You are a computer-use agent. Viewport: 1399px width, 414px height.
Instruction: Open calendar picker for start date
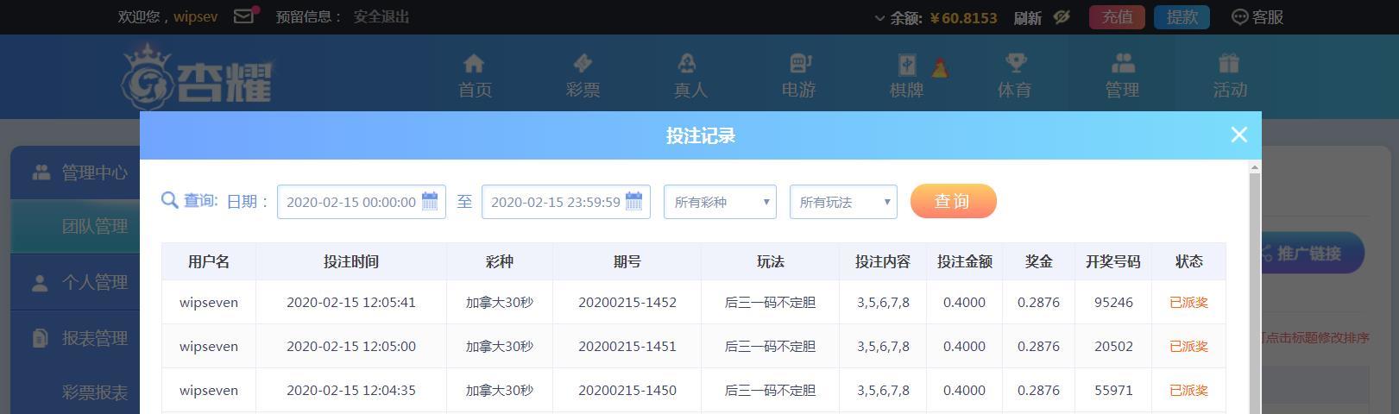coord(430,201)
